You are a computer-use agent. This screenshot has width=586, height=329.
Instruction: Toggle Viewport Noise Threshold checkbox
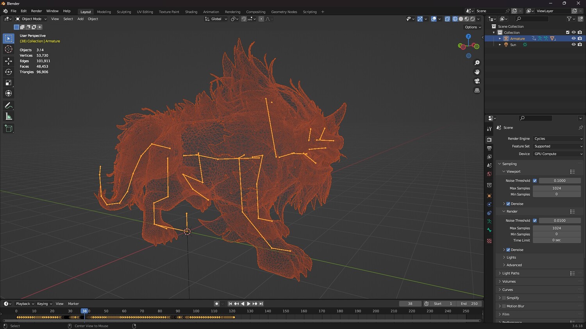tap(535, 180)
